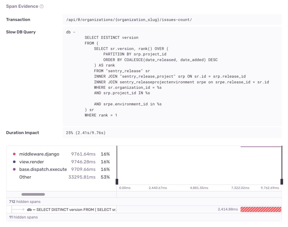Viewport: 288px width, 227px height.
Task: Click the left minimap viewport handle
Action: (x=117, y=181)
